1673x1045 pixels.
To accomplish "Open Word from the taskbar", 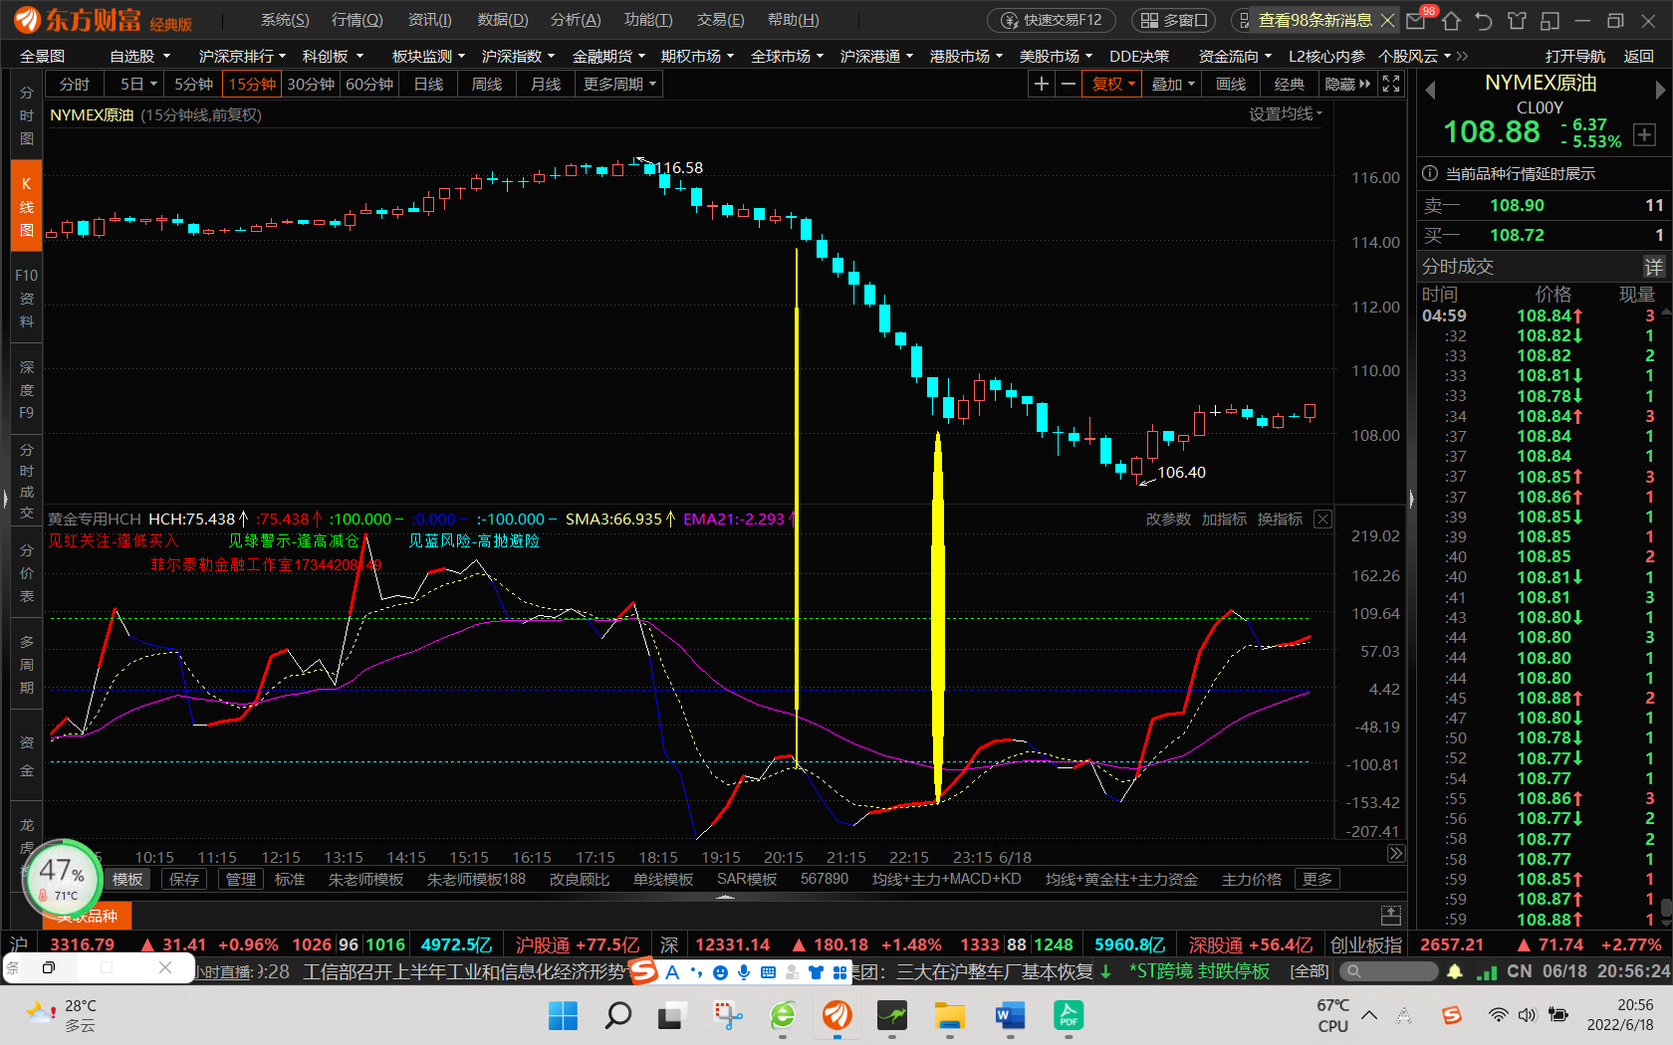I will coord(1010,1015).
